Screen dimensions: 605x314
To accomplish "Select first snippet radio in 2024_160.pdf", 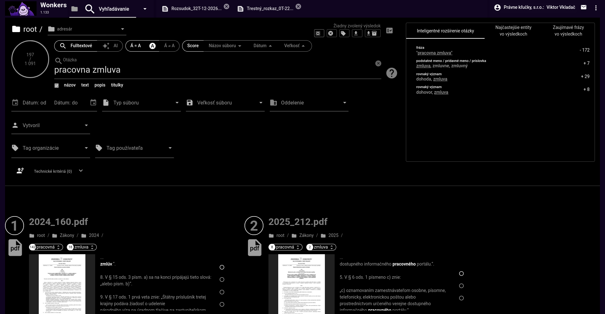I will click(x=222, y=267).
